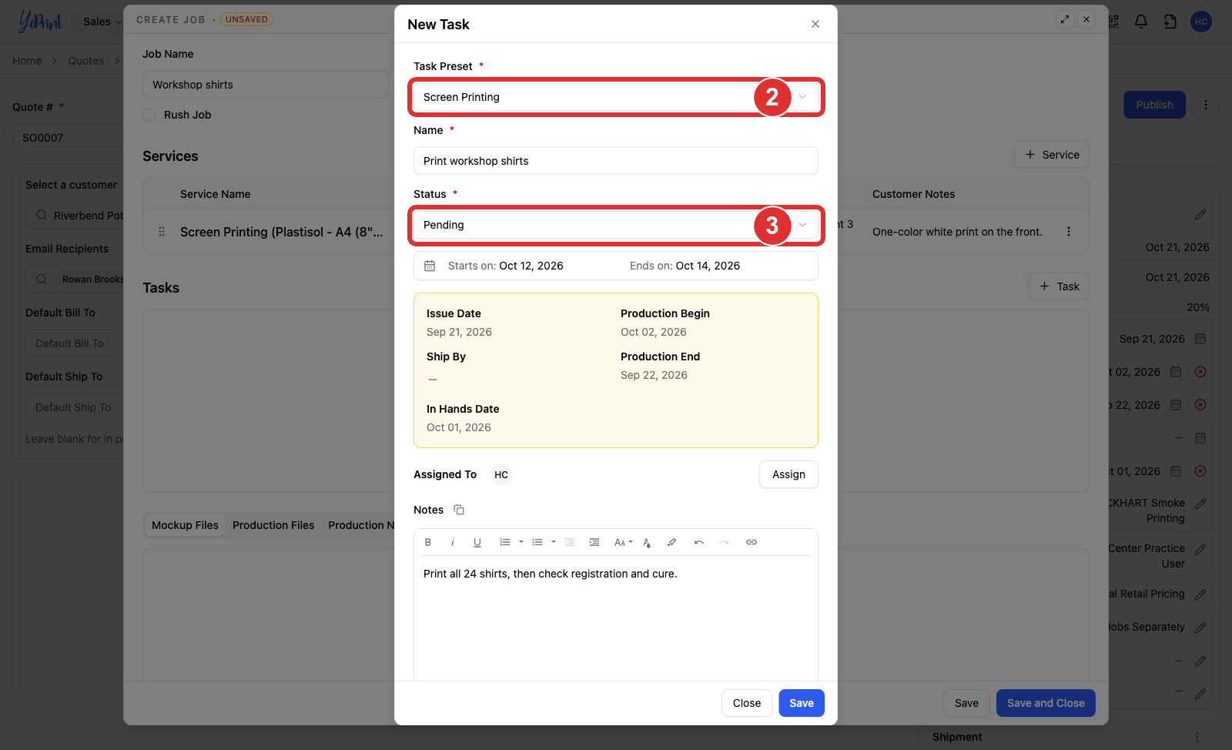Open the task date range calendar icon

click(430, 266)
